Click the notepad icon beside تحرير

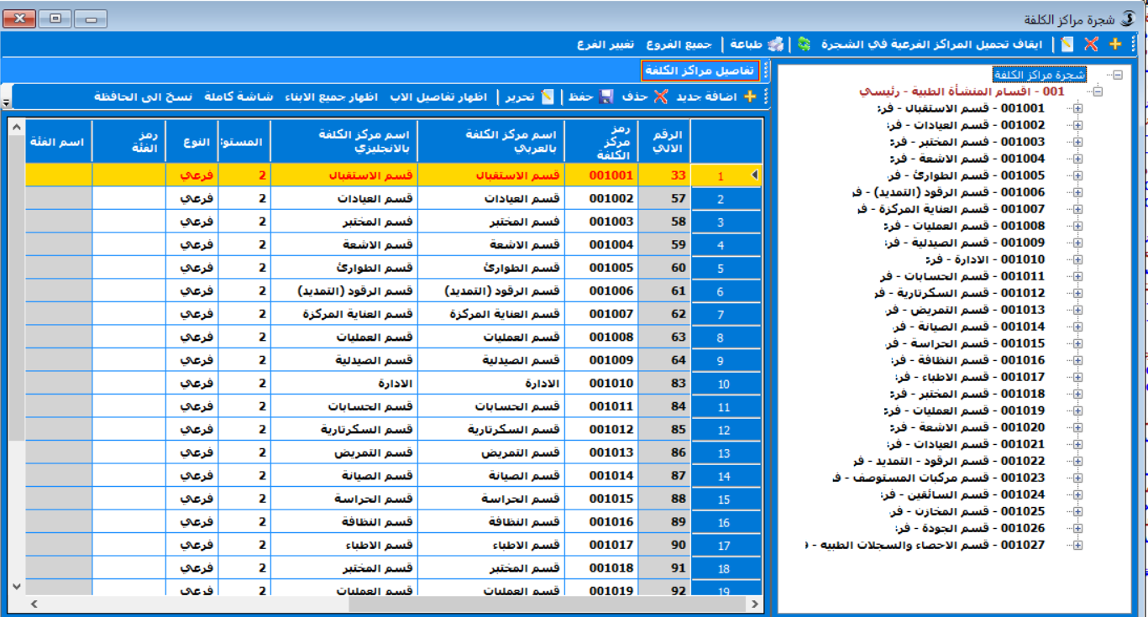click(547, 97)
